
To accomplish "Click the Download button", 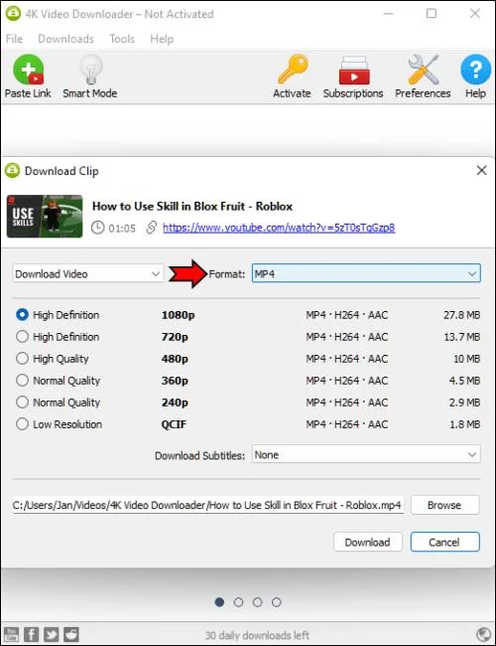I will point(368,542).
